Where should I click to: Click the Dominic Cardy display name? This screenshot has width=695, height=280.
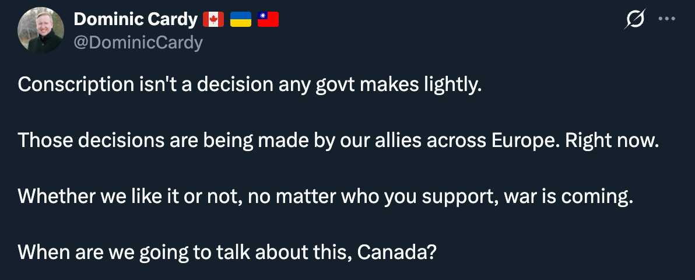tap(135, 20)
